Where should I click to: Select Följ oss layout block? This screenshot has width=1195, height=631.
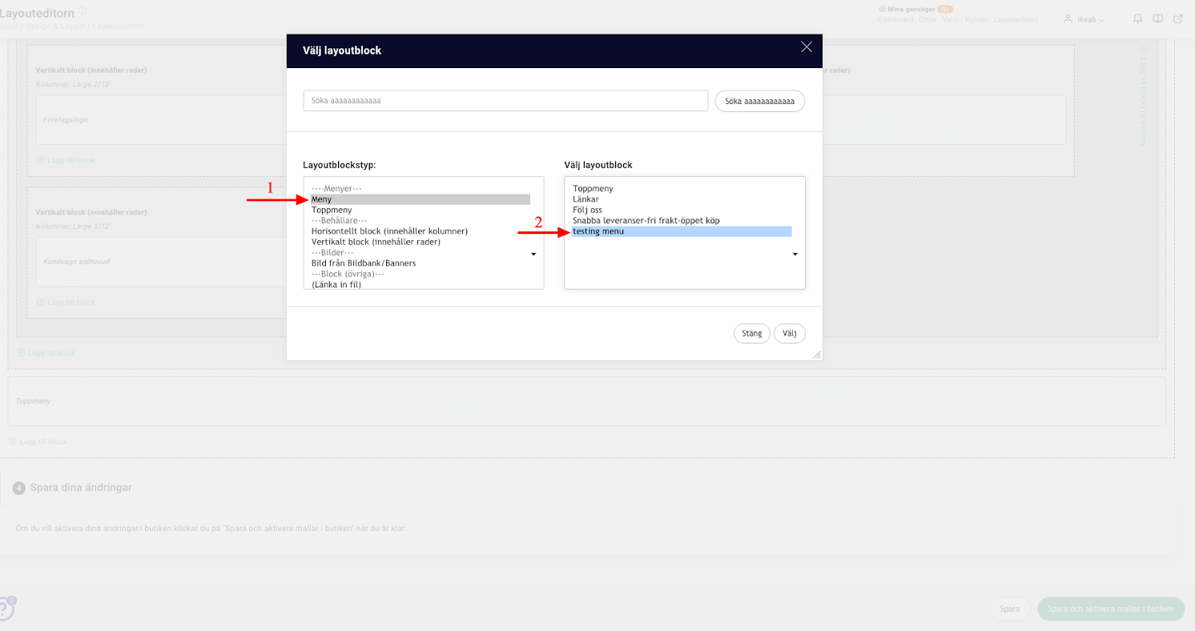click(x=587, y=210)
